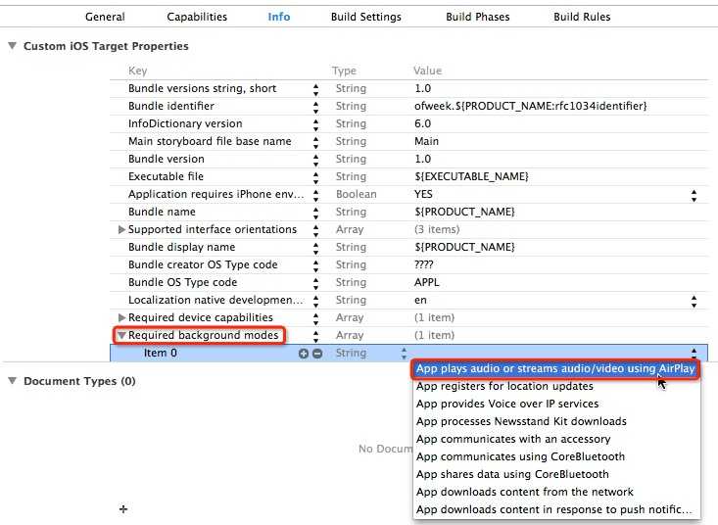Click the Type column header
This screenshot has height=525, width=718.
344,71
